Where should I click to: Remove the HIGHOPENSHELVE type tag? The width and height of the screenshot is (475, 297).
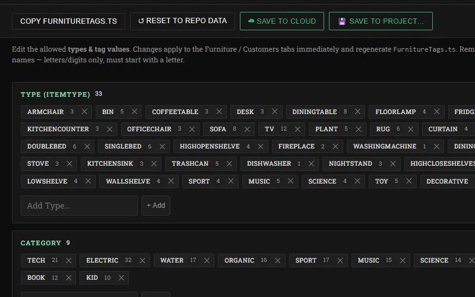(261, 146)
